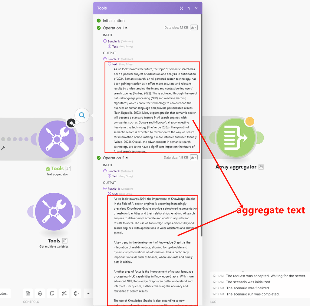Click the orange bundle count badge on Array aggregator

(x=250, y=121)
